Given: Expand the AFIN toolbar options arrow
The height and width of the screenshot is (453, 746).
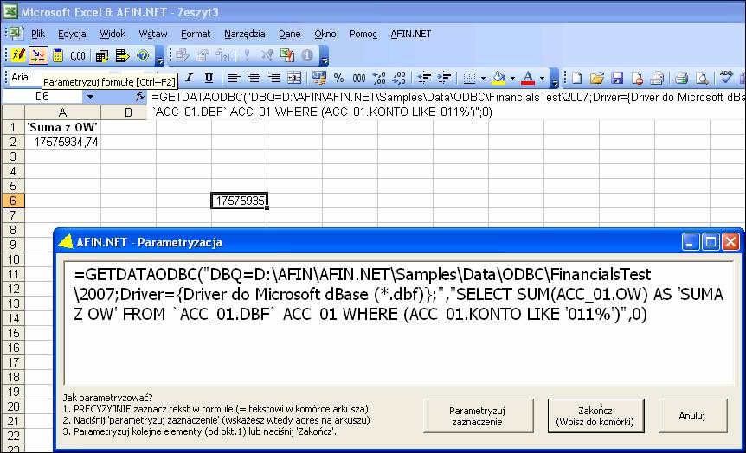Looking at the screenshot, I should tap(160, 56).
